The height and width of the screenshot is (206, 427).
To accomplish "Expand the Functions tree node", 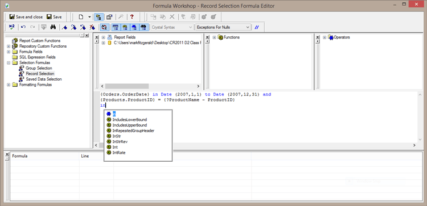I will [x=214, y=37].
